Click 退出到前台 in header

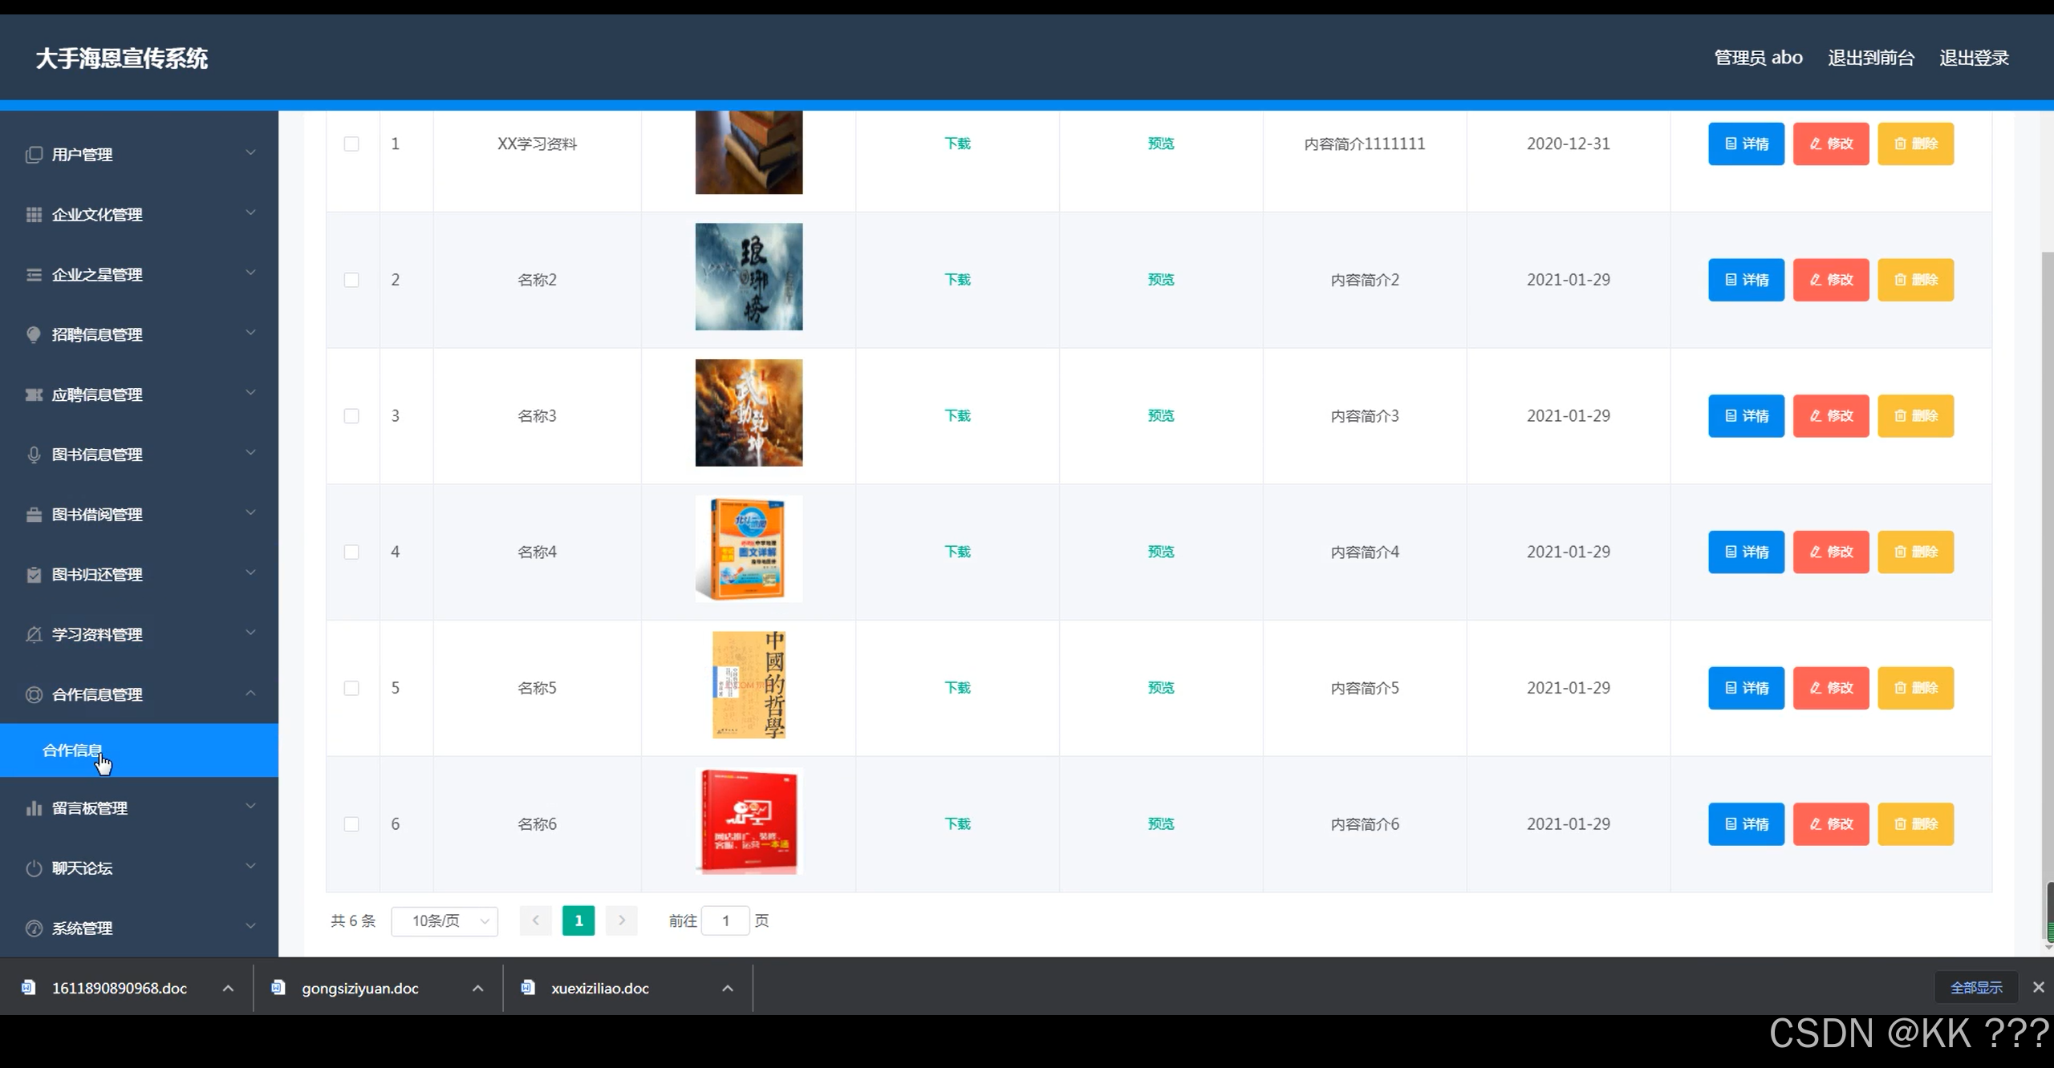[x=1871, y=58]
